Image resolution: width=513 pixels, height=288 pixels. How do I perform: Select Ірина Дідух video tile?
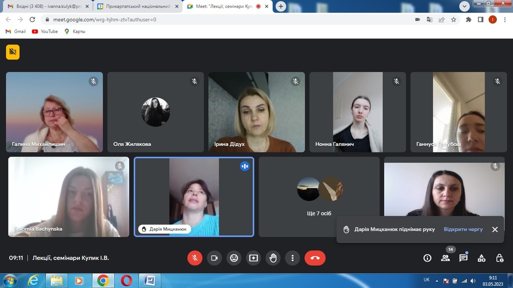click(x=256, y=112)
